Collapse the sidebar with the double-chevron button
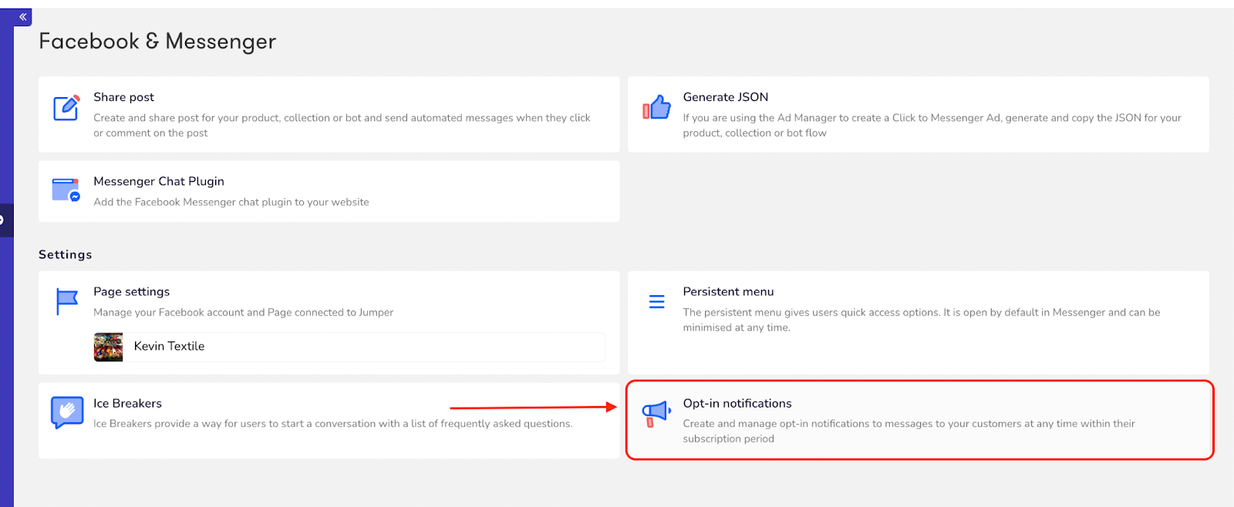This screenshot has height=507, width=1234. pyautogui.click(x=23, y=16)
